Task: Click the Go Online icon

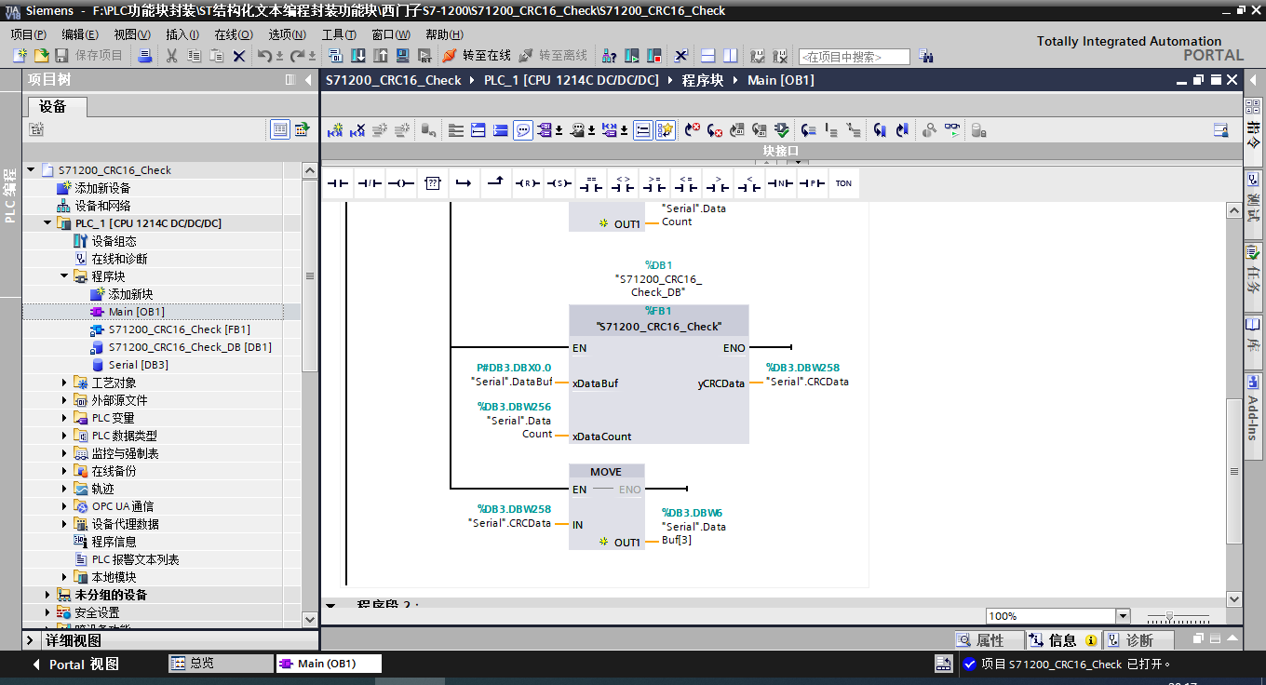Action: coord(451,56)
